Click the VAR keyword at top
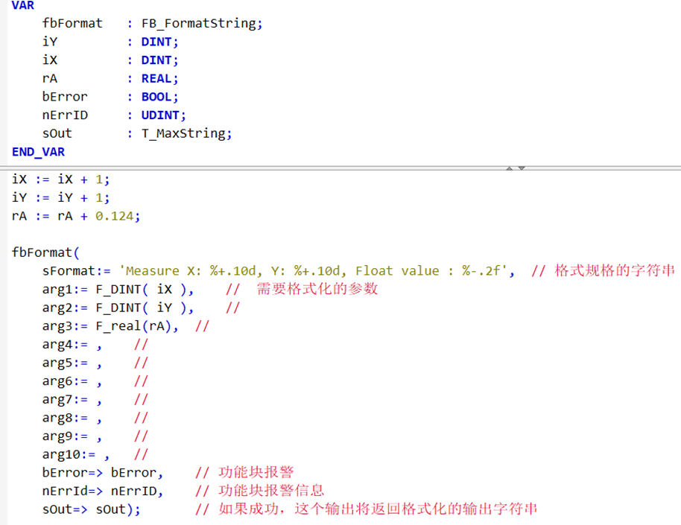The height and width of the screenshot is (525, 681). pyautogui.click(x=22, y=5)
